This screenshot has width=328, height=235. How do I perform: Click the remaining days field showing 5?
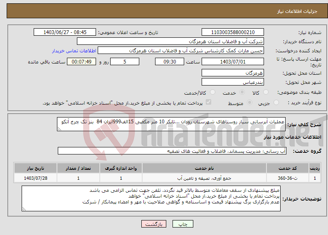point(125,61)
